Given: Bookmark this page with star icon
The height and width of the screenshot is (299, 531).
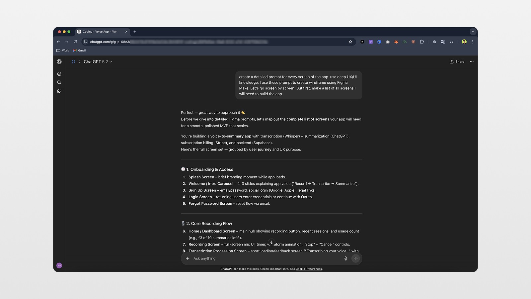Looking at the screenshot, I should point(350,42).
